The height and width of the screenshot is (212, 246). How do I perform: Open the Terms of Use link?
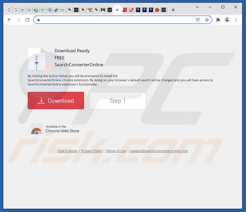coord(116,151)
